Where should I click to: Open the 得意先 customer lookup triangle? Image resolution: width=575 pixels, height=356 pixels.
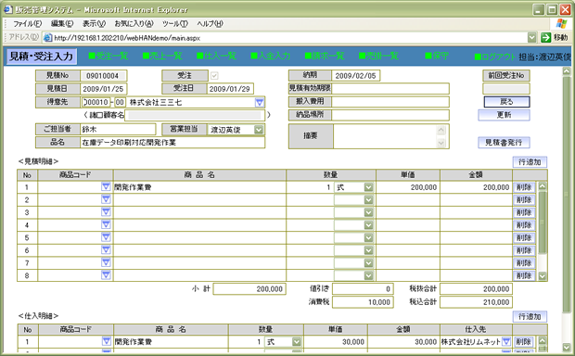point(260,102)
